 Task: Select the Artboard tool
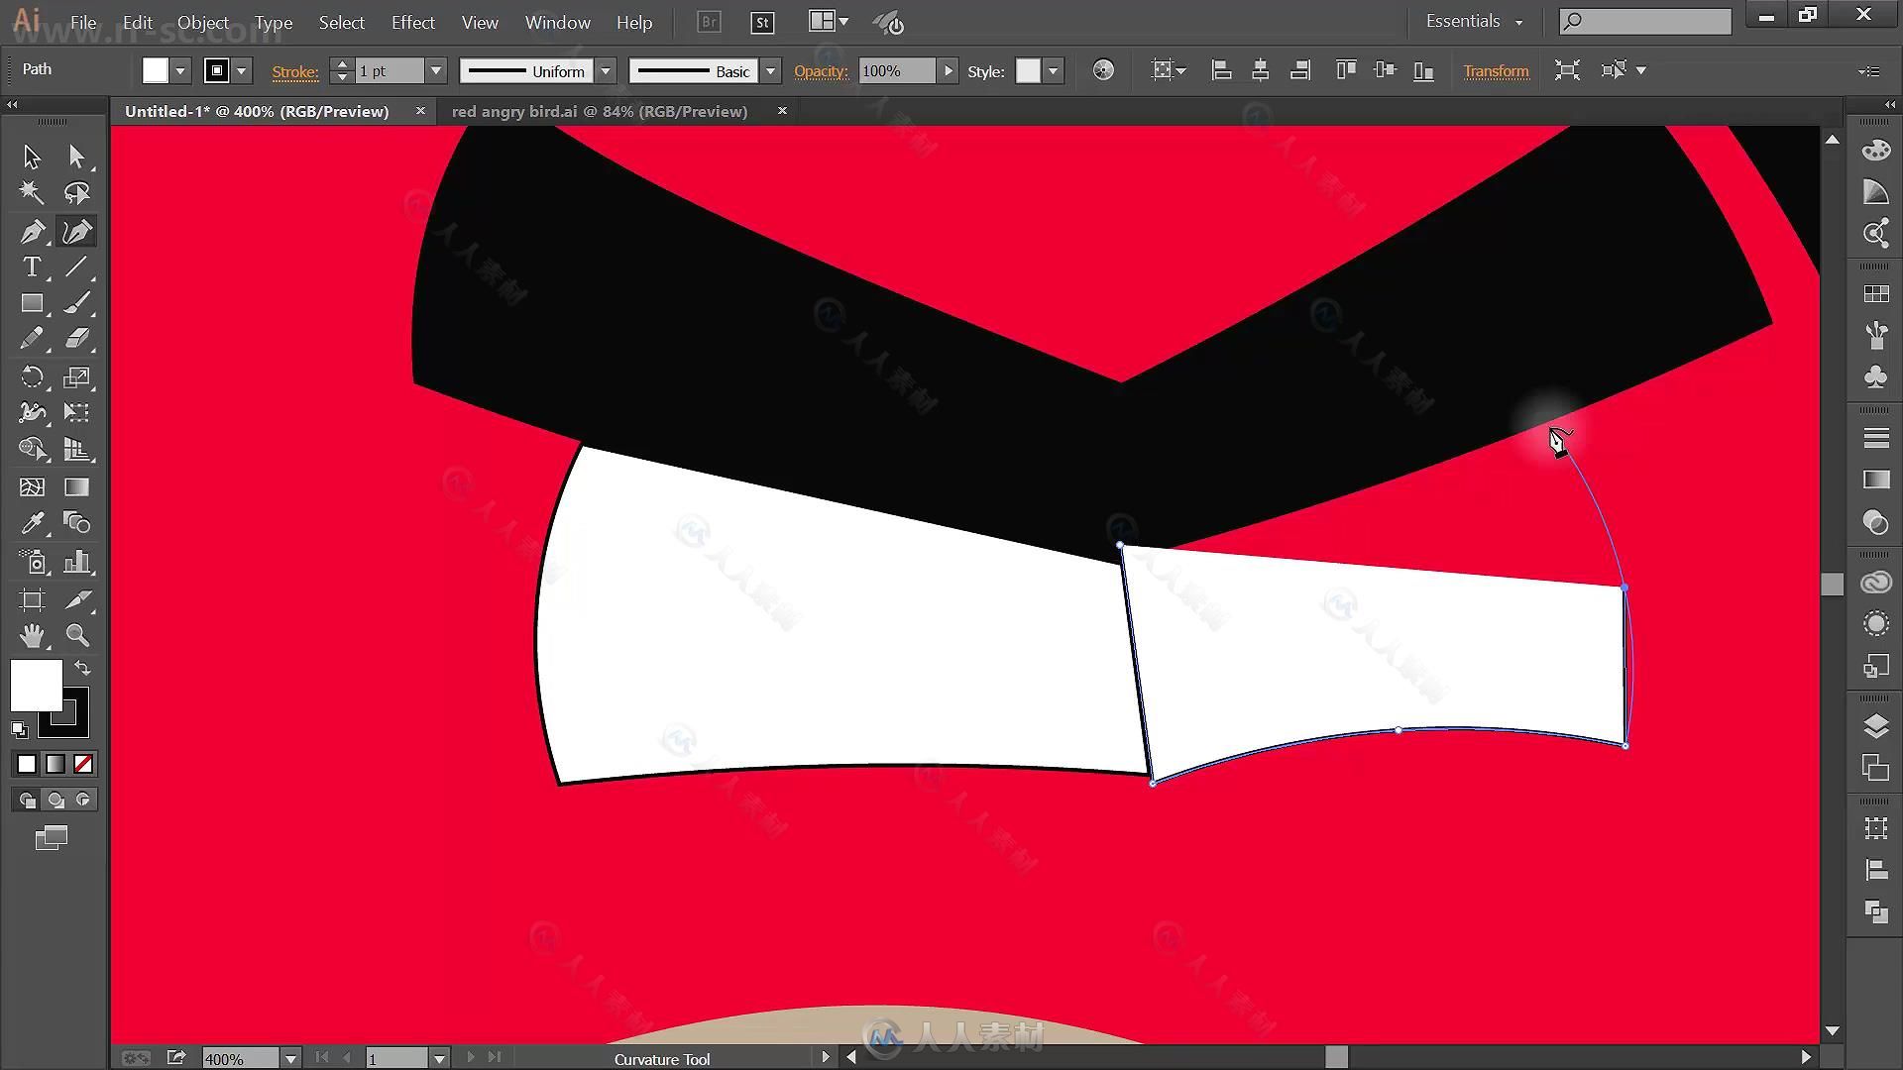click(32, 599)
